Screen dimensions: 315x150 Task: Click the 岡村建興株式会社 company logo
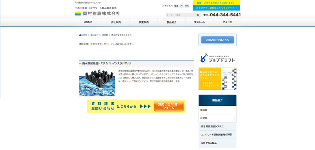click(98, 13)
